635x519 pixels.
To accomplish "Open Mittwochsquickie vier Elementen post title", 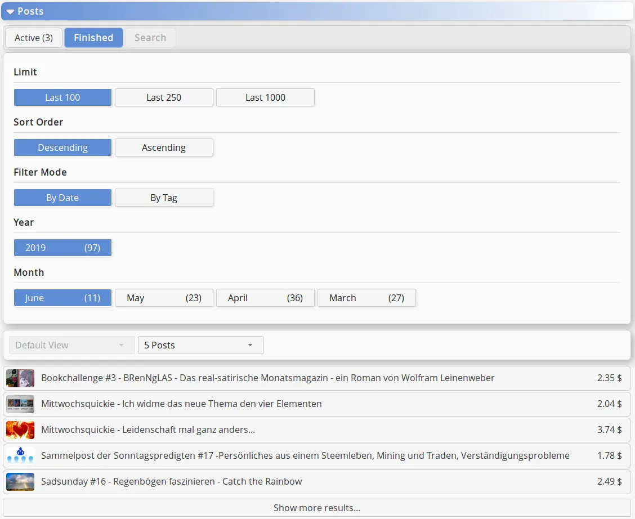I will point(181,404).
